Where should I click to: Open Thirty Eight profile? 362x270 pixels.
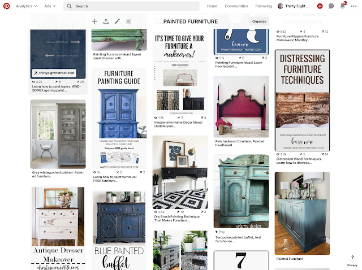[x=293, y=6]
